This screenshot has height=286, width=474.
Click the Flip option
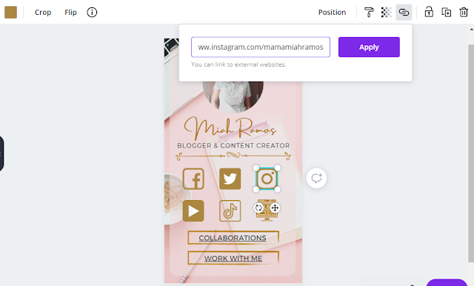tap(70, 13)
